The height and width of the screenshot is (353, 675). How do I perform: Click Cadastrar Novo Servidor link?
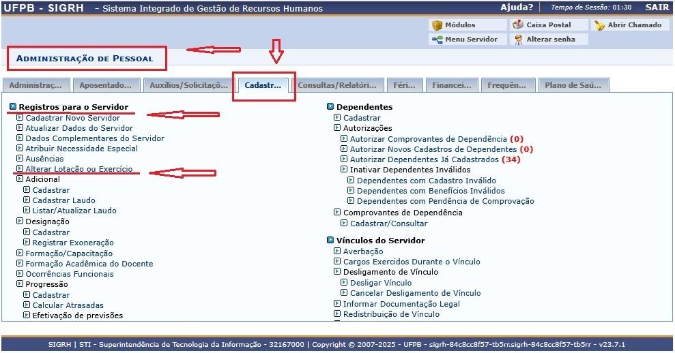tap(72, 118)
